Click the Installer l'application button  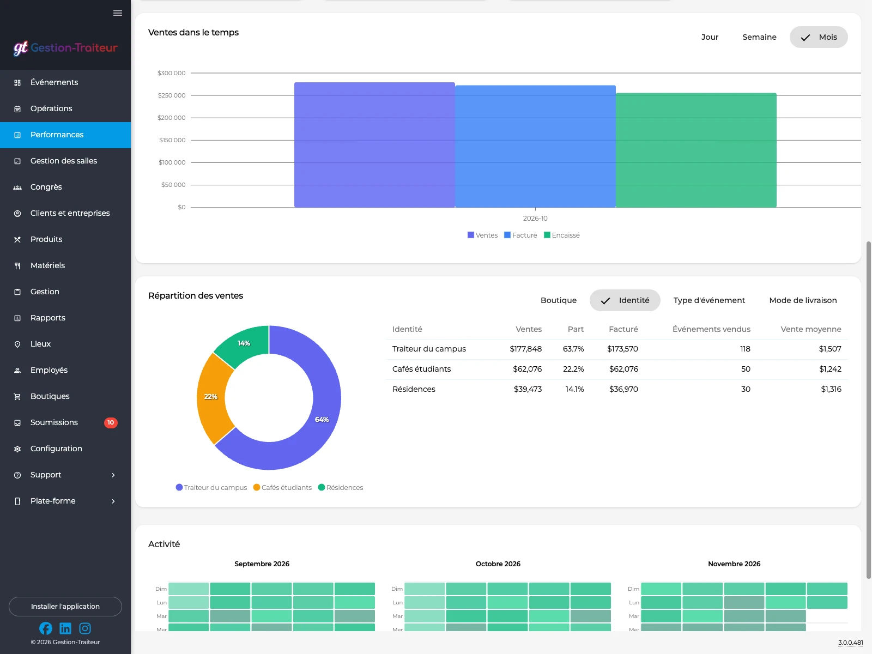click(x=65, y=607)
